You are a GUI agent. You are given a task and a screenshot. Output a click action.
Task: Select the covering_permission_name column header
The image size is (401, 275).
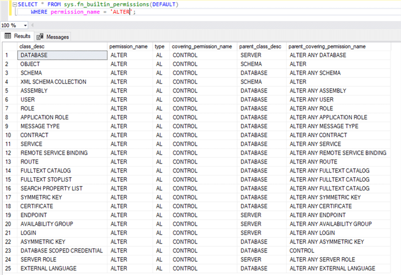(202, 46)
